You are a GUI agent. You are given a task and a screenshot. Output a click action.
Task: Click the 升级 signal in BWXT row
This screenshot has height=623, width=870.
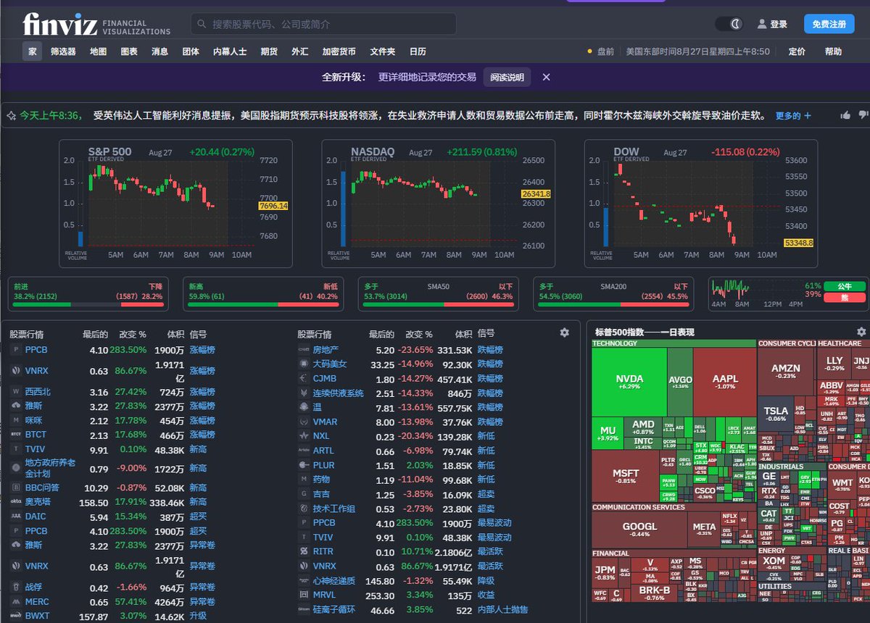[198, 616]
